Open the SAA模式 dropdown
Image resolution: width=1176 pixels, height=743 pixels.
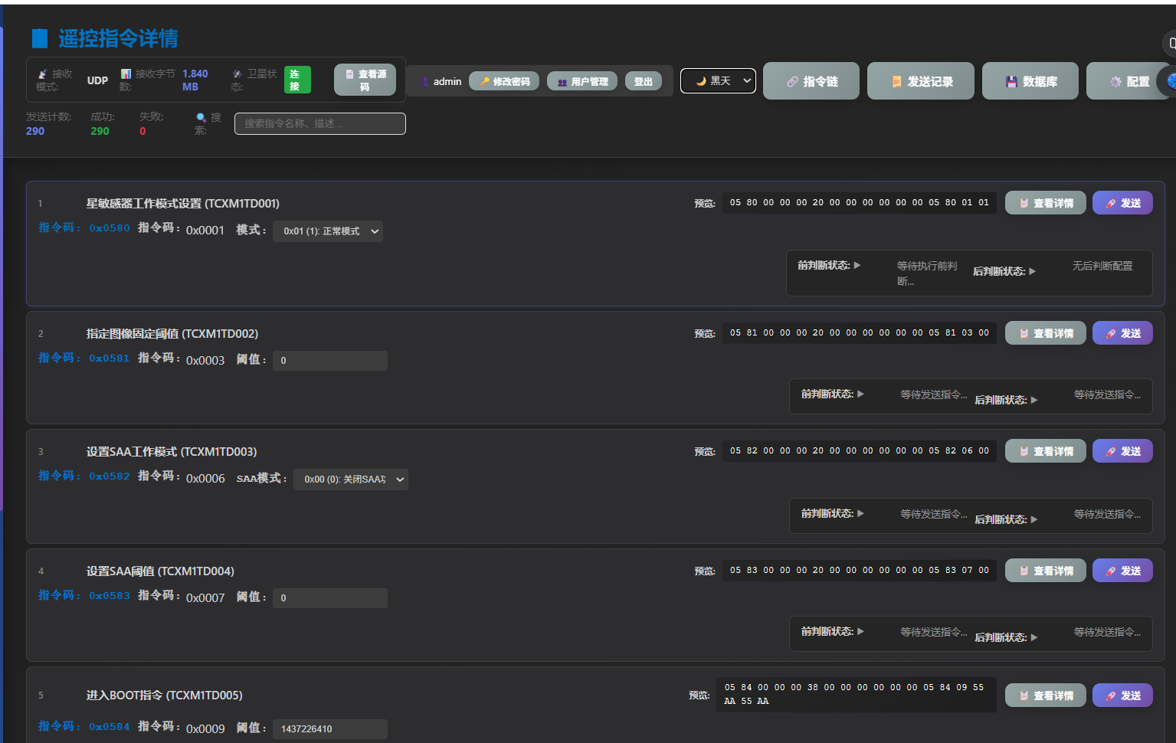click(x=351, y=480)
